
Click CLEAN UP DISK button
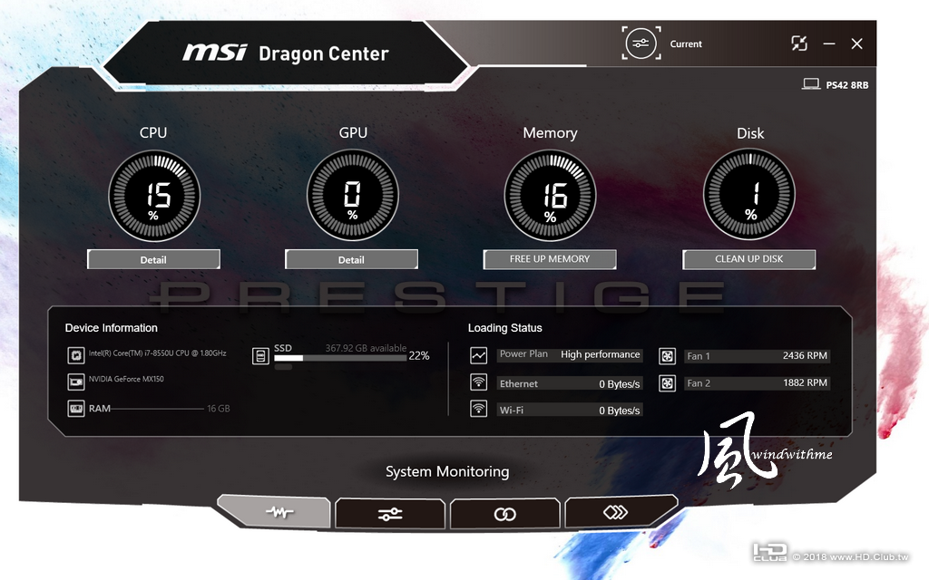(x=748, y=259)
